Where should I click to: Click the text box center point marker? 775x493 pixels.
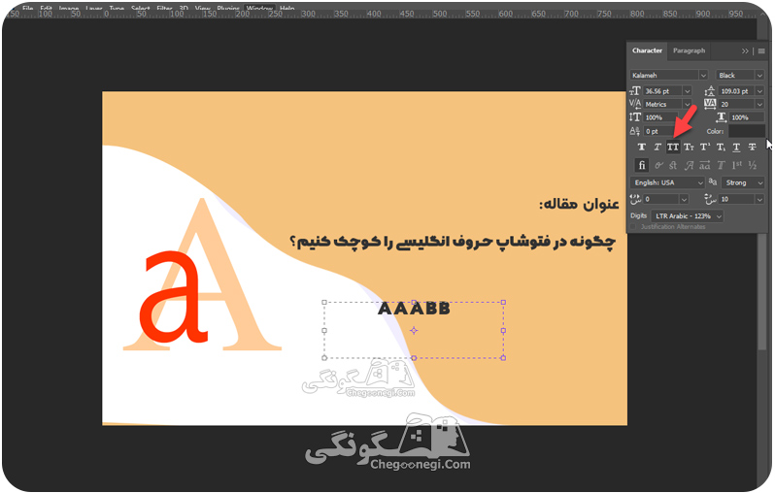(414, 331)
